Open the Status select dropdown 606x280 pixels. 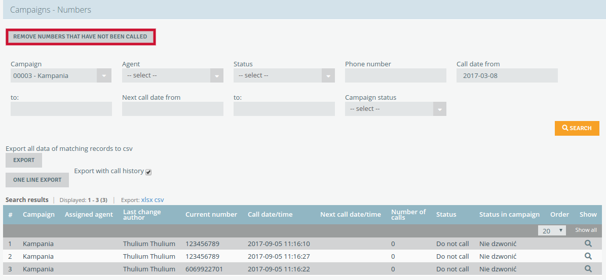(x=284, y=75)
